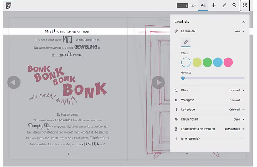The image size is (257, 167).
Task: Open the Weergave Normaal dropdown
Action: point(237,100)
